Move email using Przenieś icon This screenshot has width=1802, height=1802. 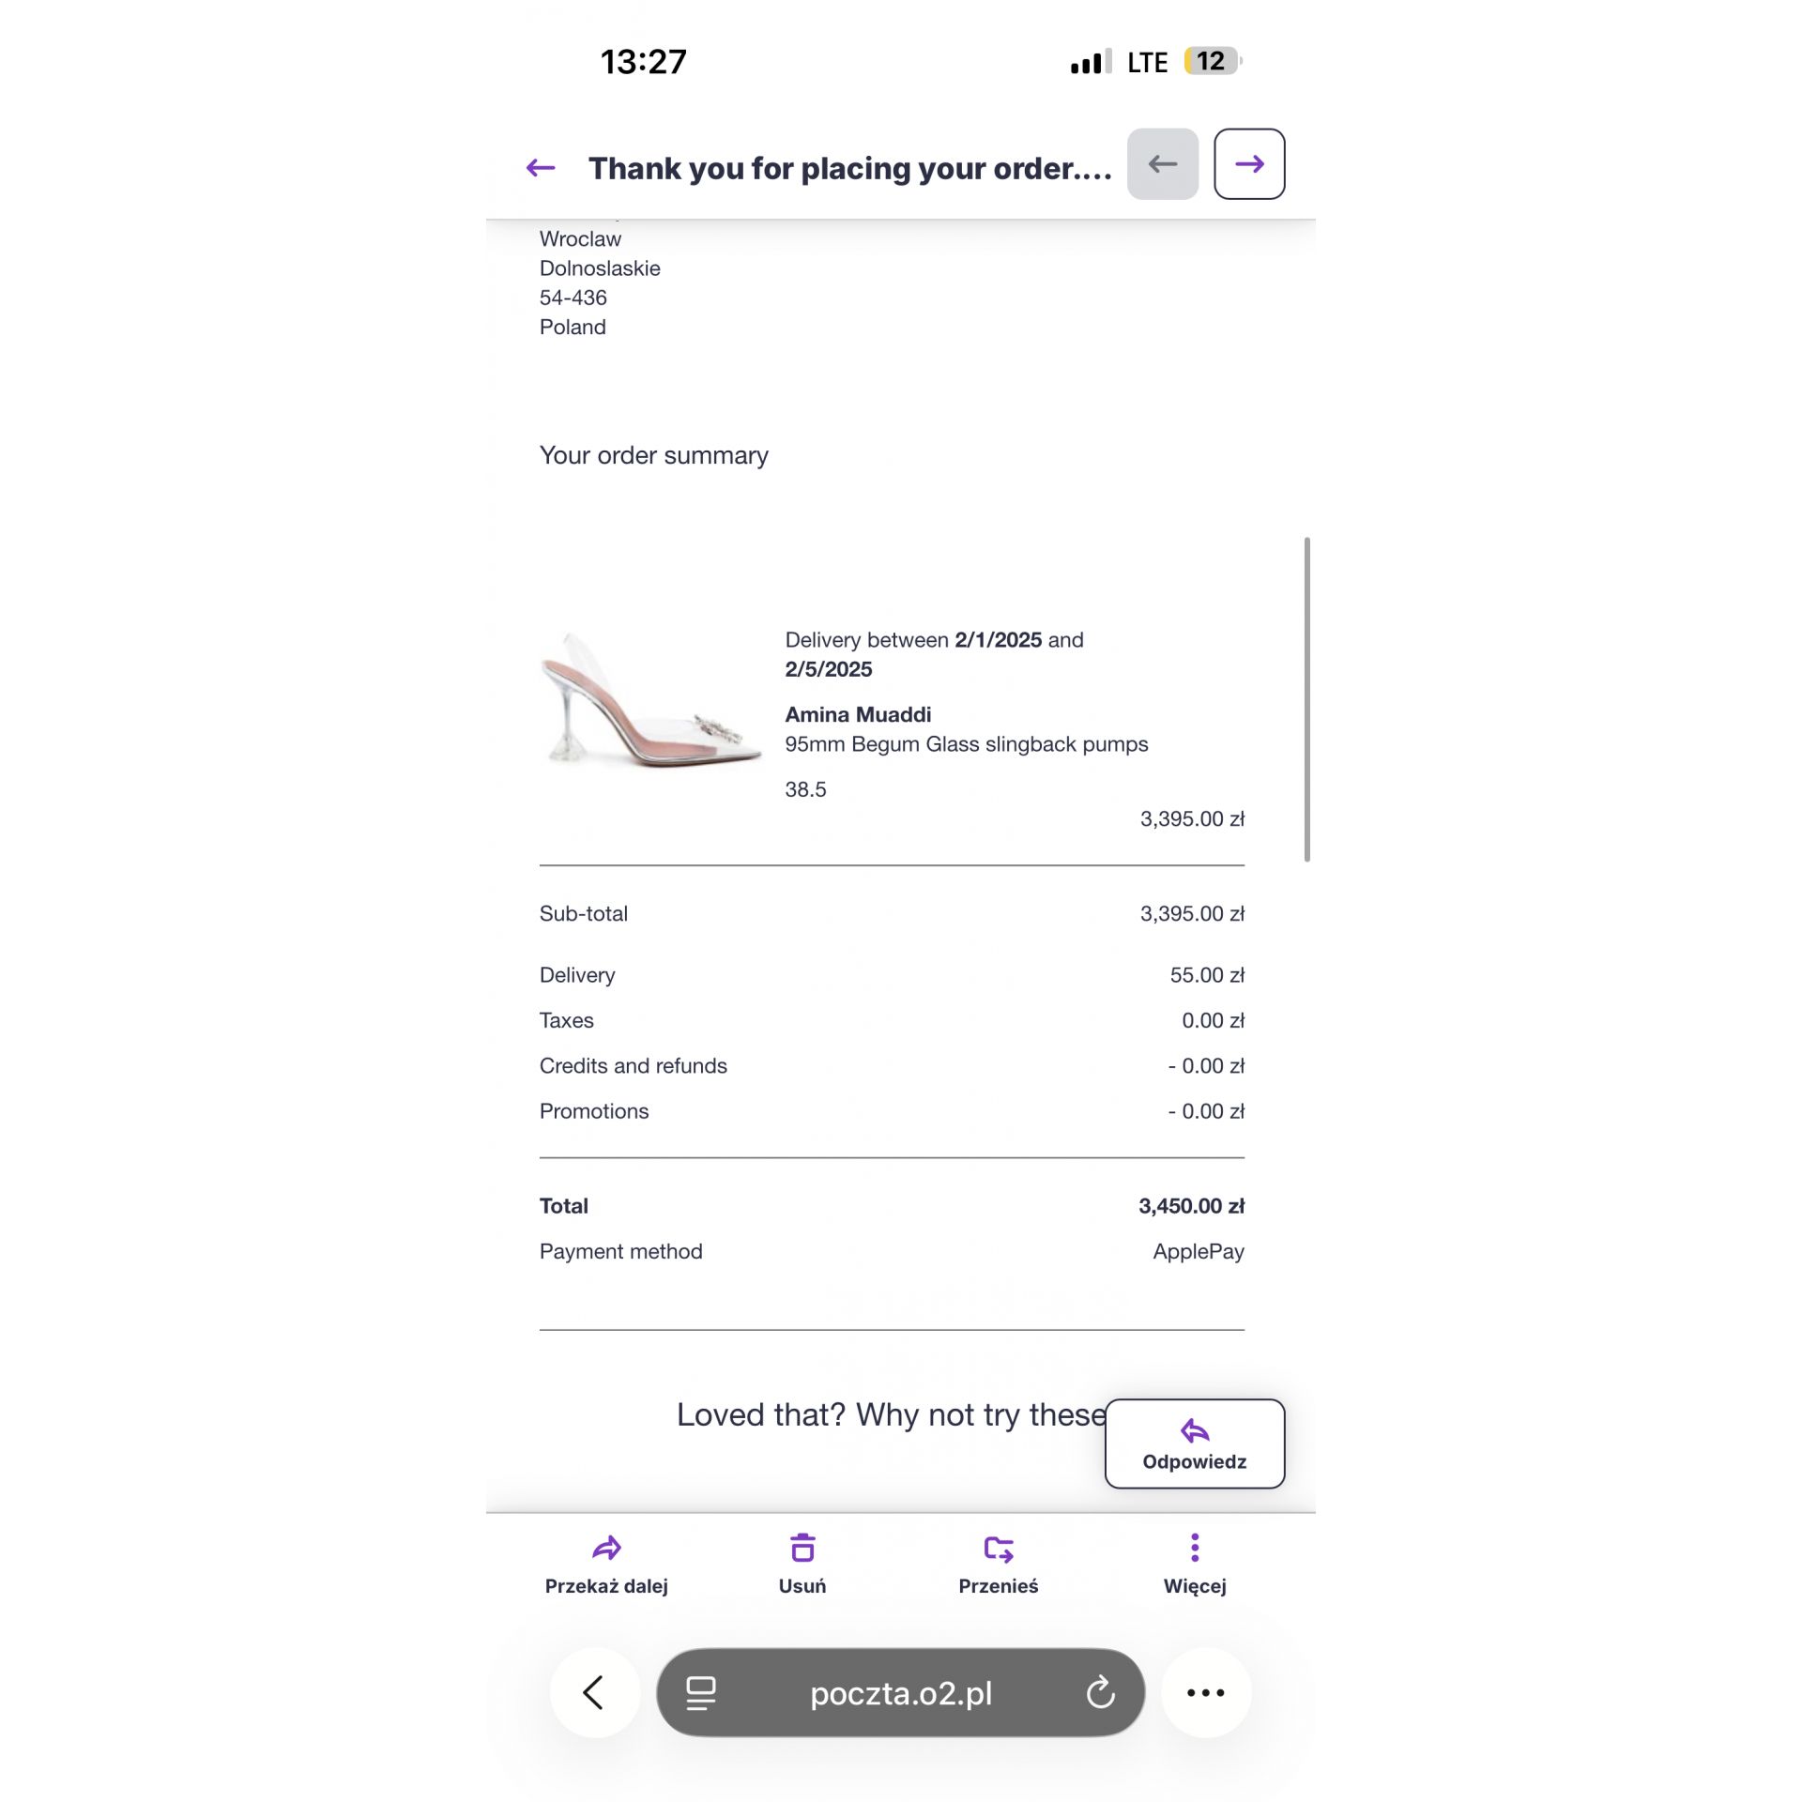[998, 1564]
